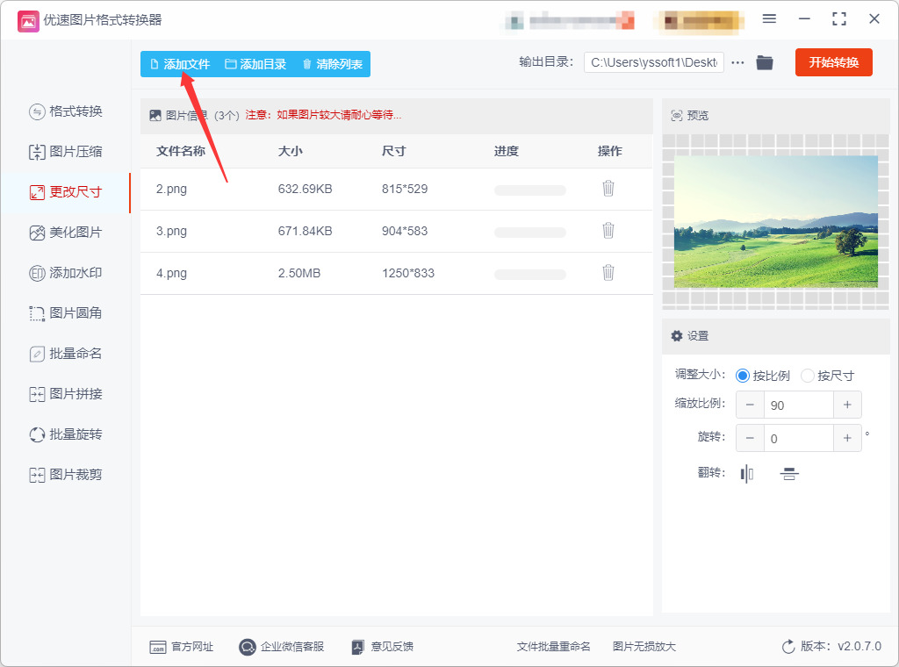
Task: Flip image horizontally icon
Action: pyautogui.click(x=746, y=474)
